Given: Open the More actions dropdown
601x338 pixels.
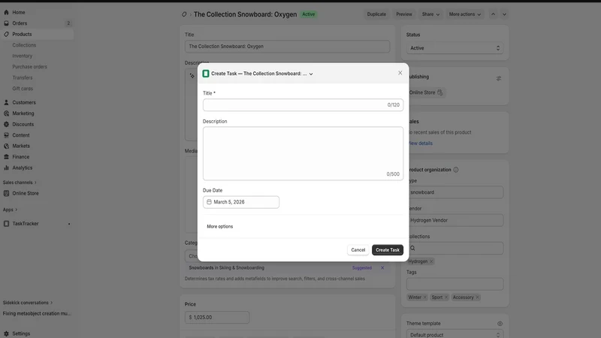Looking at the screenshot, I should click(x=464, y=14).
